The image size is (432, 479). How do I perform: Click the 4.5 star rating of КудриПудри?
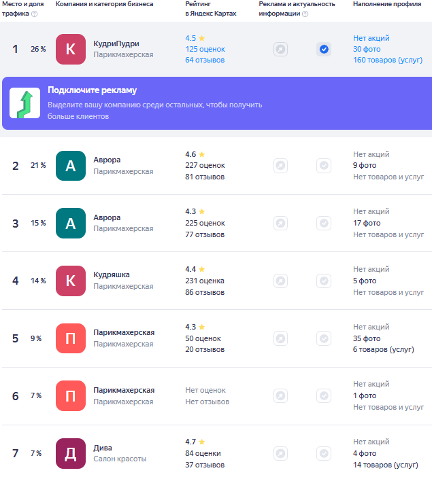[195, 38]
